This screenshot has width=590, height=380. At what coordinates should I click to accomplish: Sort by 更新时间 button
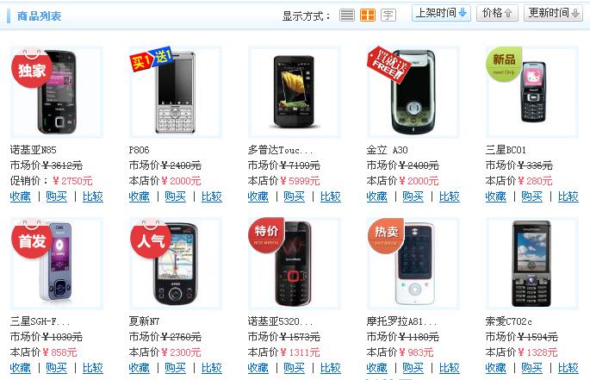click(553, 13)
